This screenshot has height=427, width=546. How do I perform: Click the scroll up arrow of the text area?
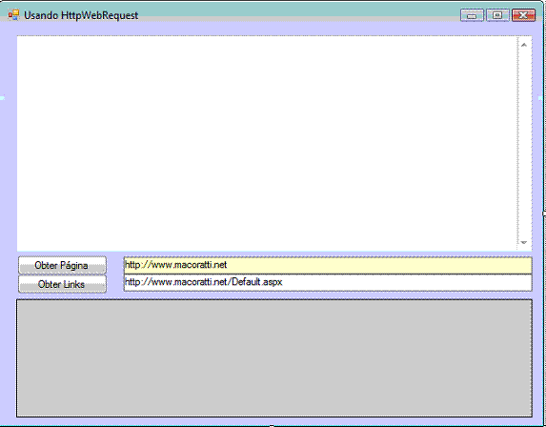click(524, 45)
